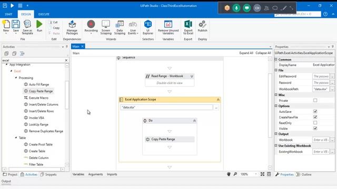Click the magnifier zoom icon

[235, 174]
